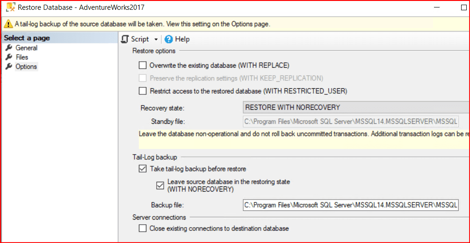This screenshot has height=243, width=470.
Task: Maximize the Restore Database window
Action: (x=464, y=7)
